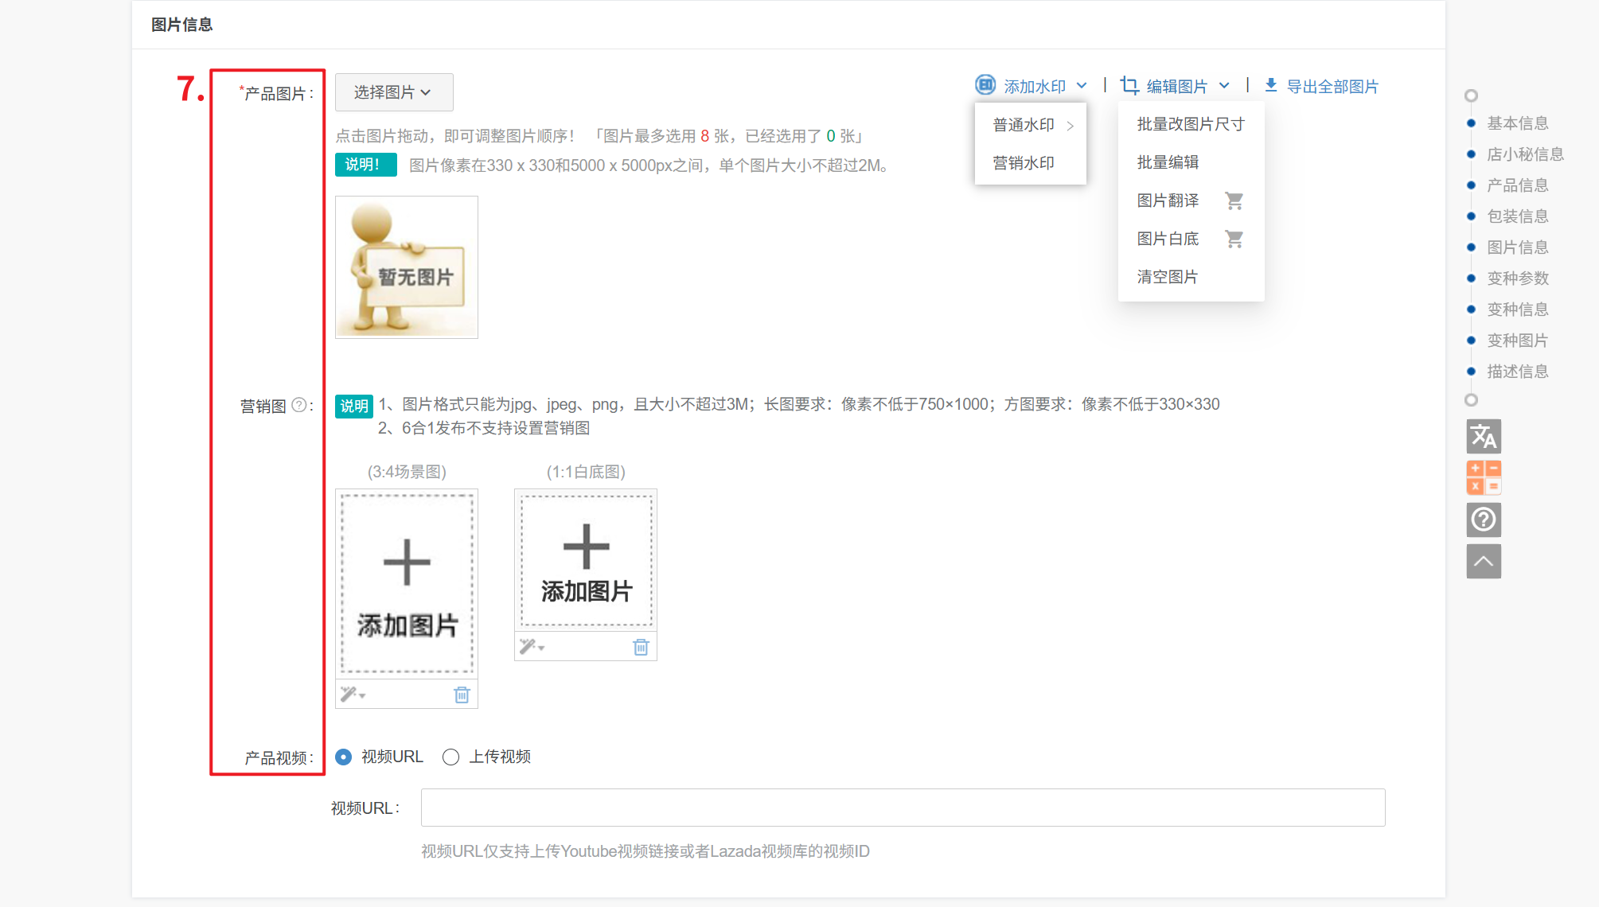This screenshot has width=1599, height=907.
Task: Select the 上传视频 radio button
Action: (451, 757)
